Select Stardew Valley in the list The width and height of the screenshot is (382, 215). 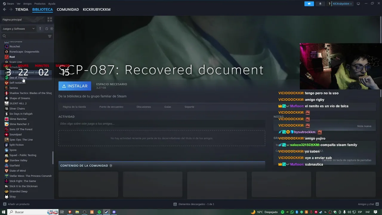point(18,160)
